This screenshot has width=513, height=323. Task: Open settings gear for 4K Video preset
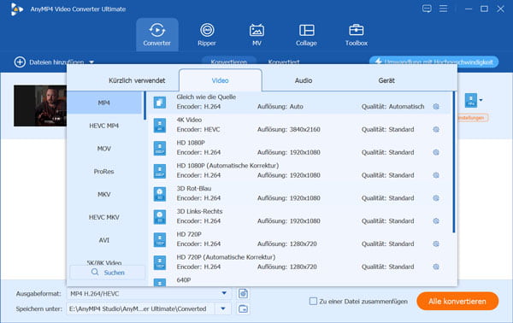436,130
